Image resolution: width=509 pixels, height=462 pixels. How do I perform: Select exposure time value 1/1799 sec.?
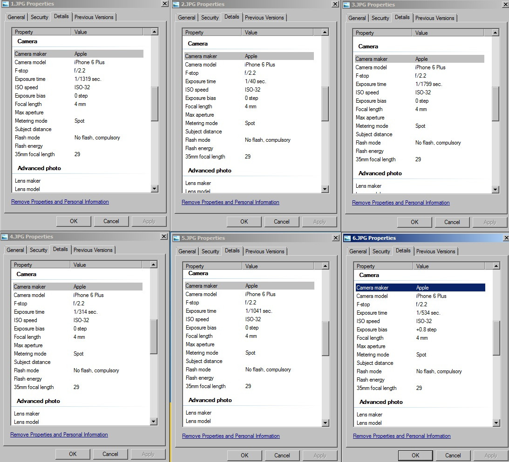428,84
